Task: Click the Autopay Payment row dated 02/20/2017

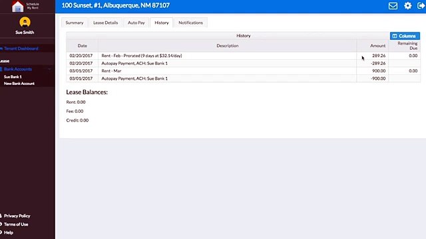Action: pyautogui.click(x=243, y=63)
